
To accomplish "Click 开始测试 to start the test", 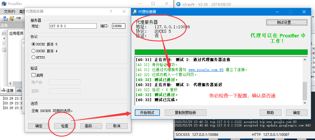I will click(x=147, y=113).
